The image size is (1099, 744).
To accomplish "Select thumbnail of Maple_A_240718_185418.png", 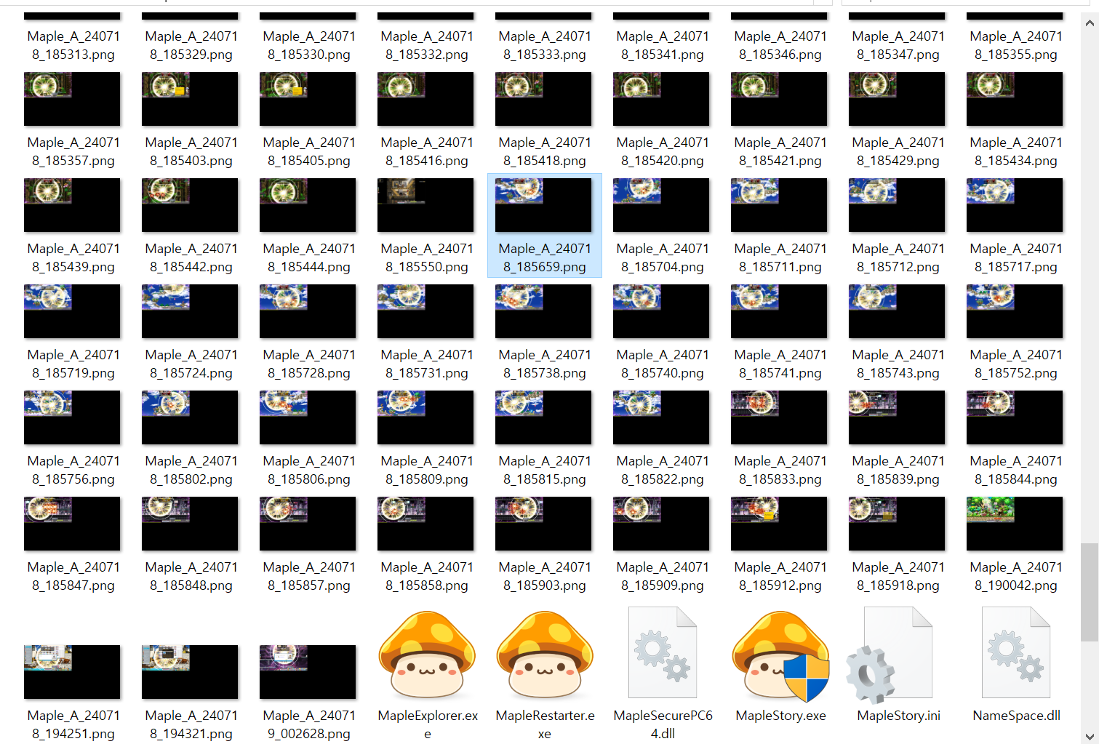I will 543,99.
